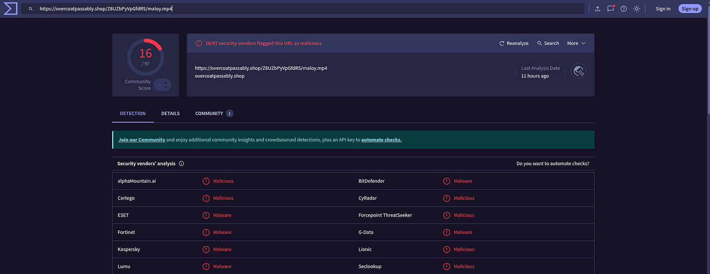Select the full analyzed URL in the summary card
Screen dimensions: 710x274
pos(261,68)
